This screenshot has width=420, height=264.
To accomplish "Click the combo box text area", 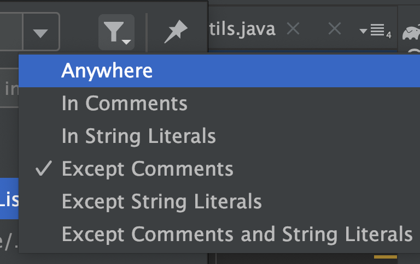I will [11, 33].
